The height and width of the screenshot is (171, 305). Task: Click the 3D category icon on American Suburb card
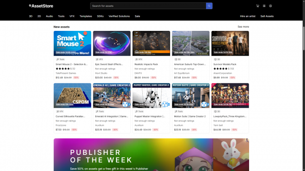(x=176, y=59)
